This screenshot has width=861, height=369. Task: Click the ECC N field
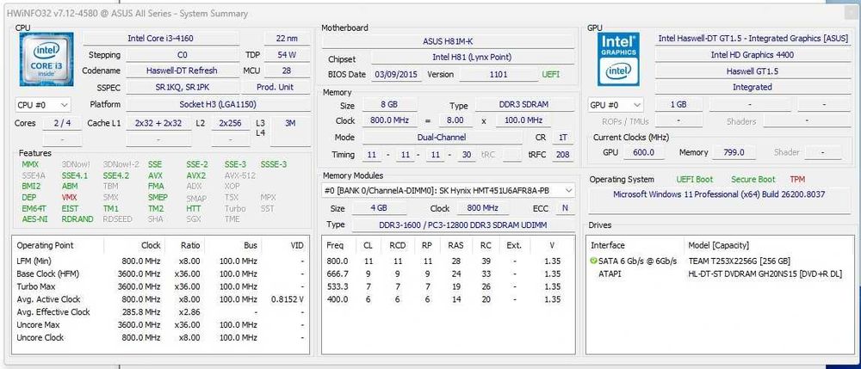pos(565,208)
